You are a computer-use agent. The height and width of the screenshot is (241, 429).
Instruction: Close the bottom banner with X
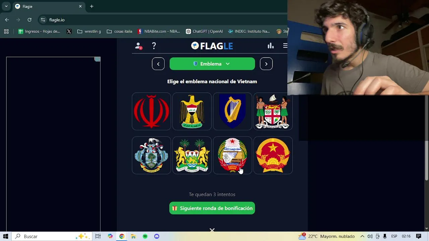point(212,230)
